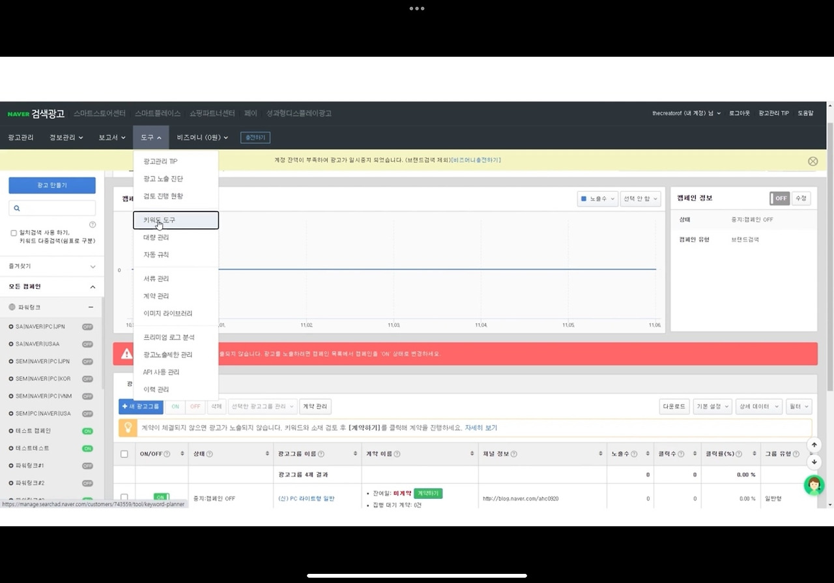Image resolution: width=834 pixels, height=583 pixels.
Task: Click the warning triangle icon in red banner
Action: pos(127,353)
